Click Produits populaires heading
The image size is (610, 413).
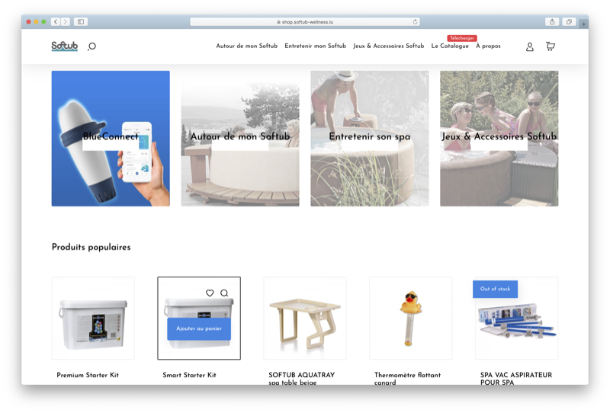[x=91, y=247]
